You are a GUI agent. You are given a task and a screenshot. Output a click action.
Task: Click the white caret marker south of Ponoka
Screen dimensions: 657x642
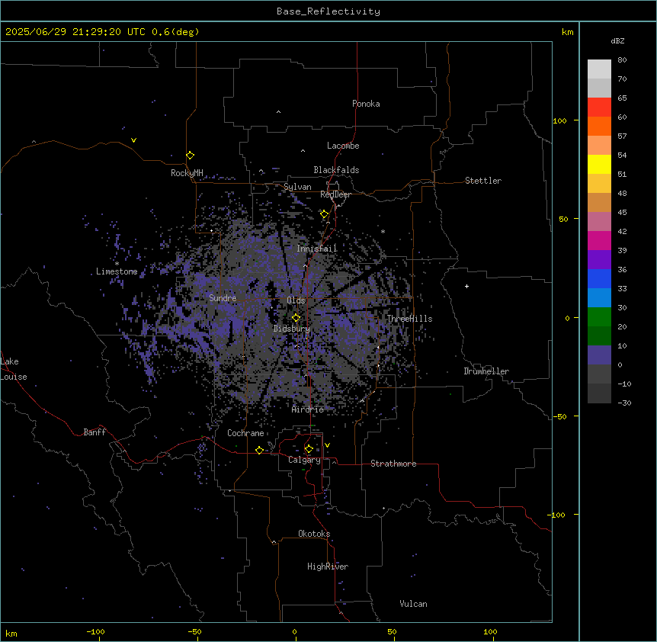click(x=279, y=112)
